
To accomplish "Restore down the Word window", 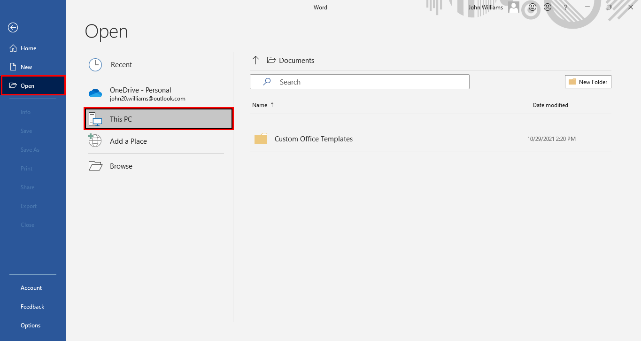I will (609, 8).
